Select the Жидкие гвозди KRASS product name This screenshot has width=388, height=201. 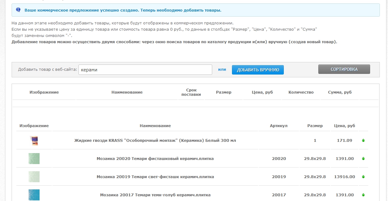coord(155,141)
